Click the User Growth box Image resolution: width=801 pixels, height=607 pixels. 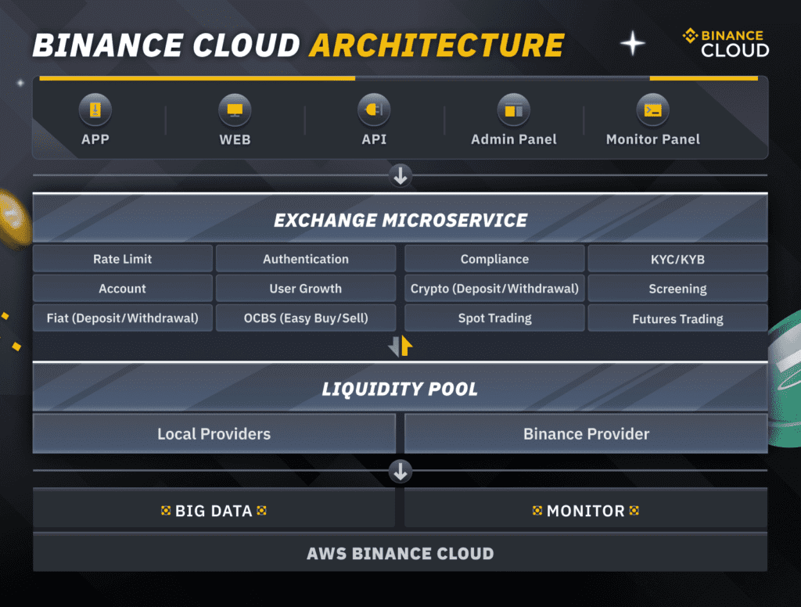306,288
